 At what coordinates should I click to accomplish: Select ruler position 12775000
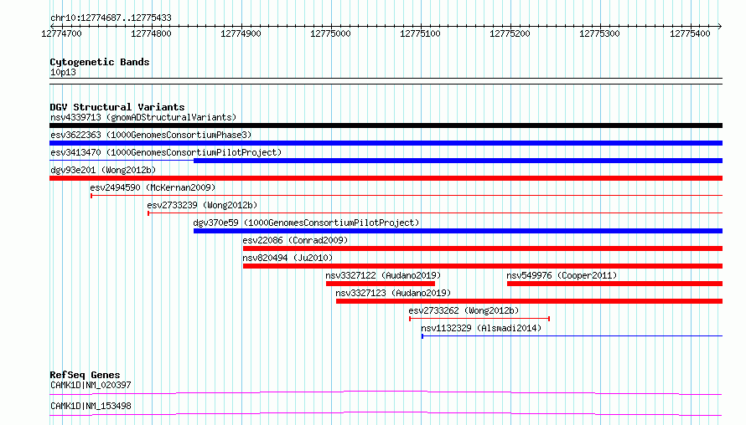330,33
